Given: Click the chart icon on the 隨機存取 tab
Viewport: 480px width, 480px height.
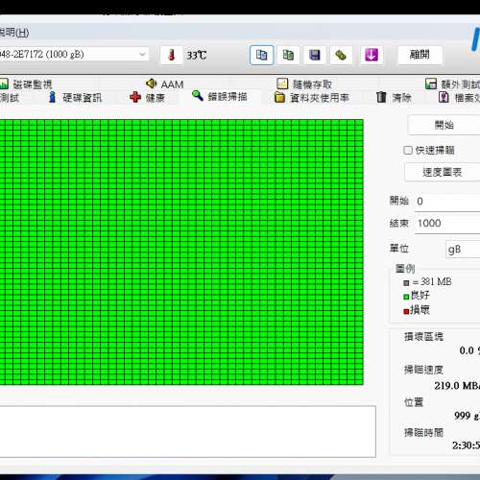Looking at the screenshot, I should (282, 84).
